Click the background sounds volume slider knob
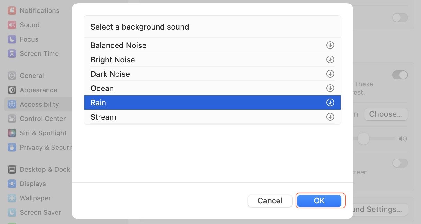Viewport: 421px width, 224px height. point(363,139)
